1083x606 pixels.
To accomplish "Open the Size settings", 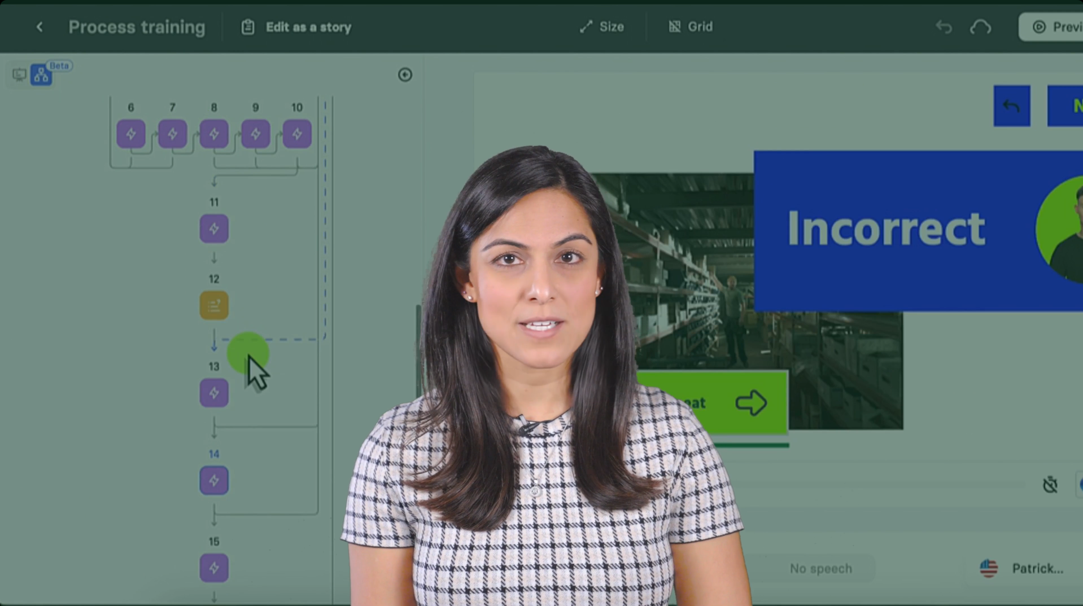I will 602,27.
